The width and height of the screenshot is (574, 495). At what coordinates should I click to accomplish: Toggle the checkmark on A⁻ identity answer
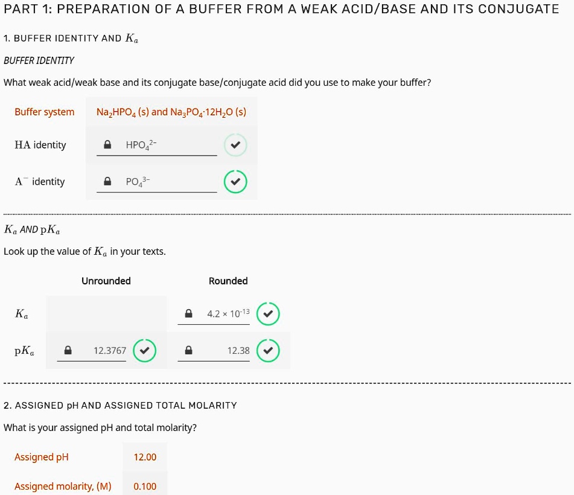click(x=235, y=181)
